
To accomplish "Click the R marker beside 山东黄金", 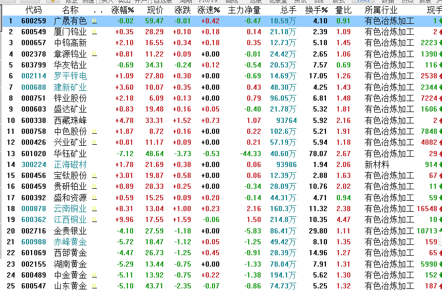I will point(94,286).
